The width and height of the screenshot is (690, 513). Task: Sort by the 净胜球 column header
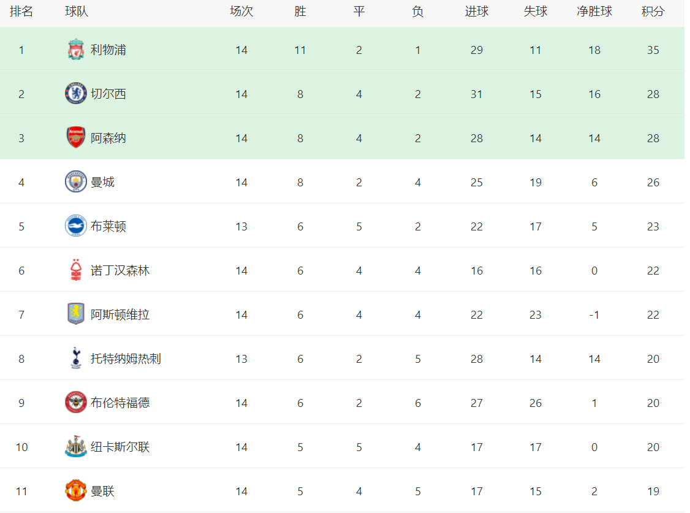coord(594,12)
